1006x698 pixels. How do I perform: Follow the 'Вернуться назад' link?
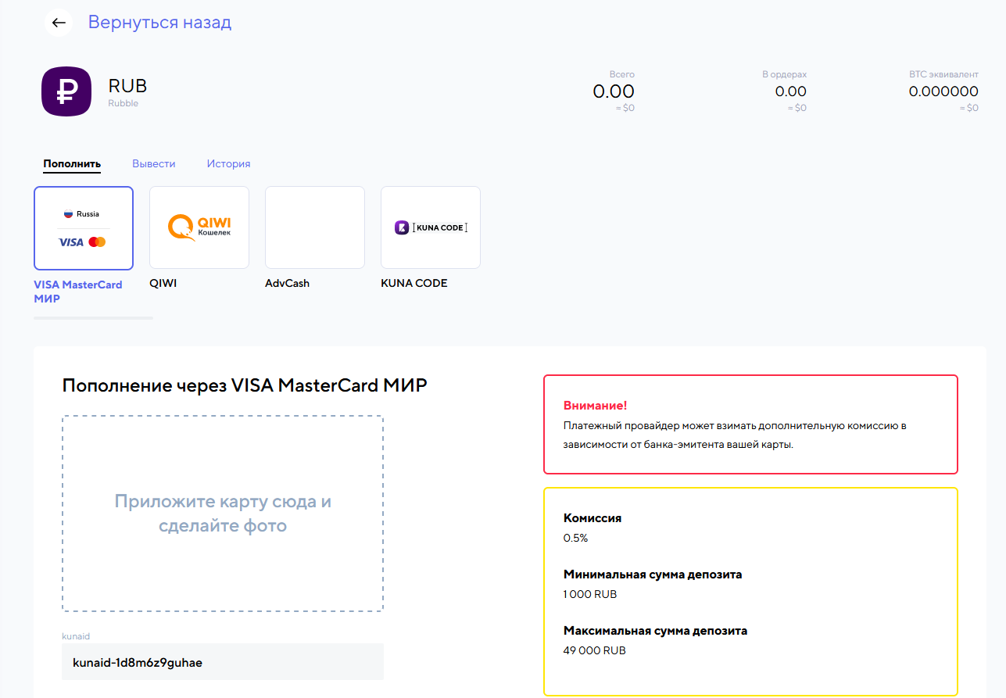click(159, 23)
